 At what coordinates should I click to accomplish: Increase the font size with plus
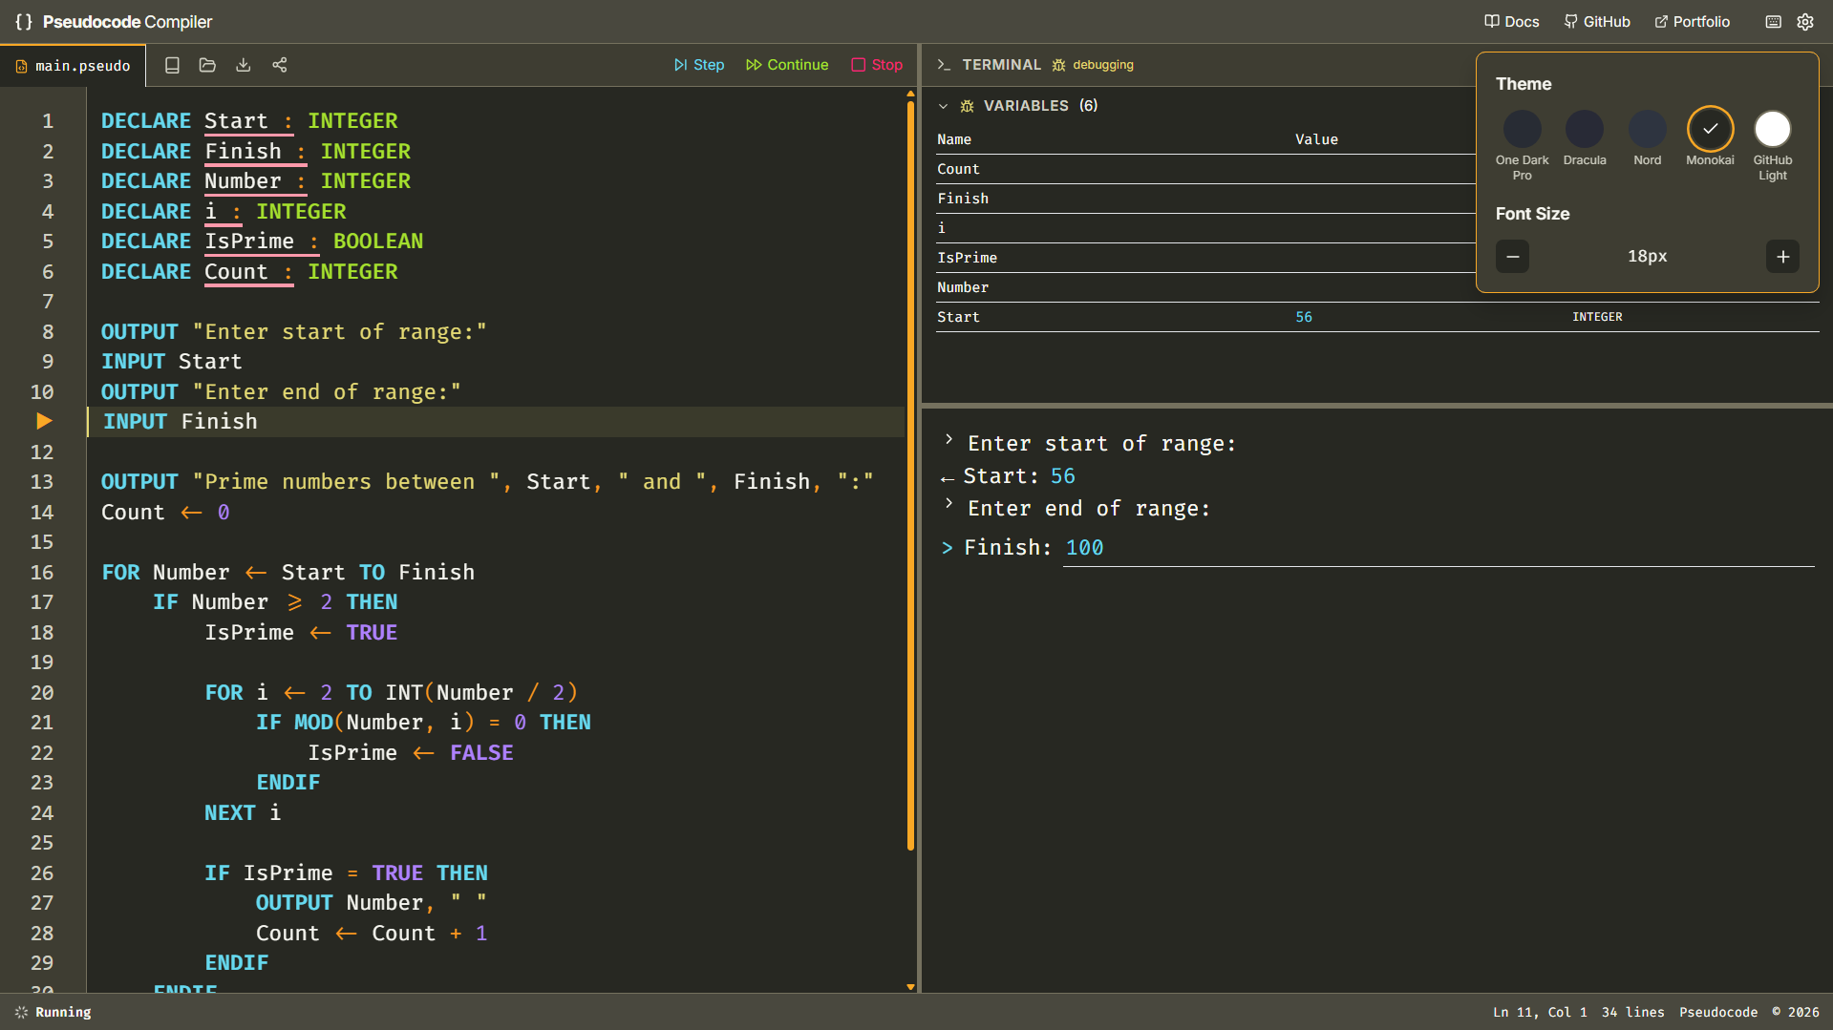click(x=1781, y=256)
